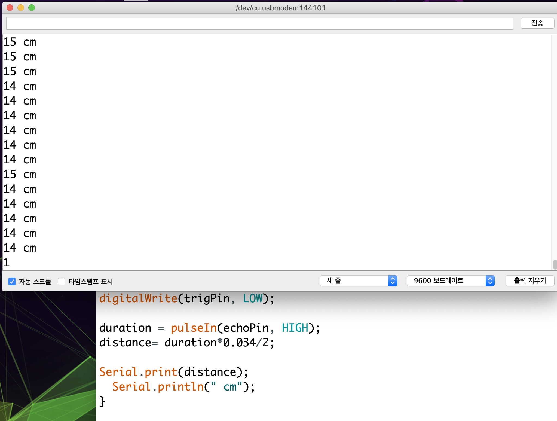
Task: Click the /dev/cu.usbmodem144101 title bar
Action: pos(280,8)
